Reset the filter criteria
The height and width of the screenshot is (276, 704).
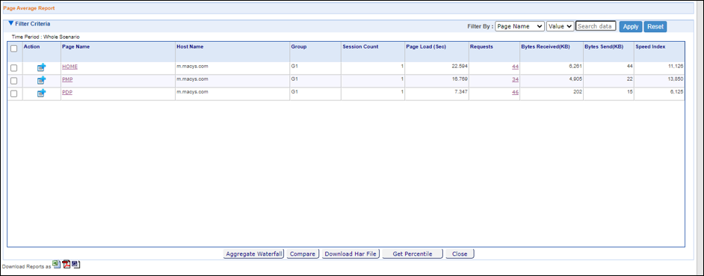(655, 26)
